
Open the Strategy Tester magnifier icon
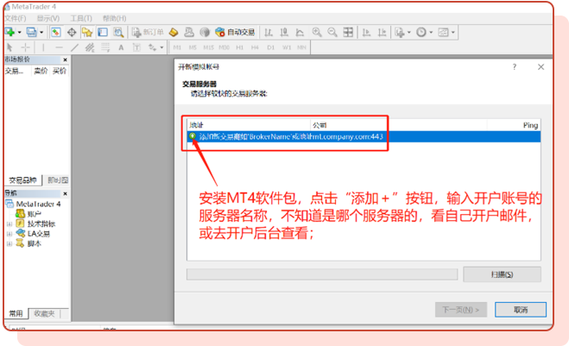118,32
